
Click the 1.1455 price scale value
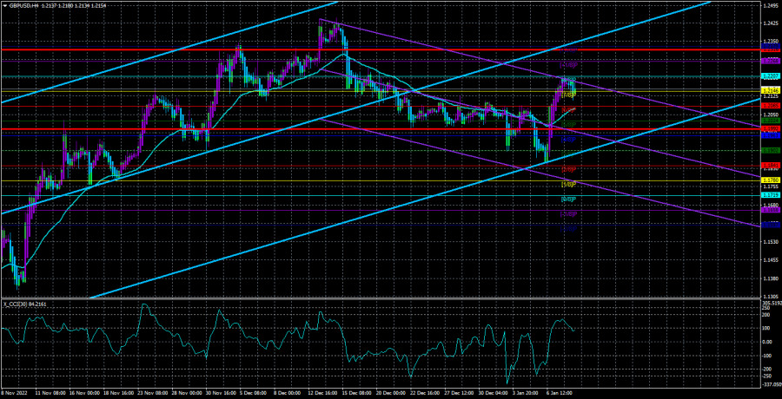click(x=770, y=260)
